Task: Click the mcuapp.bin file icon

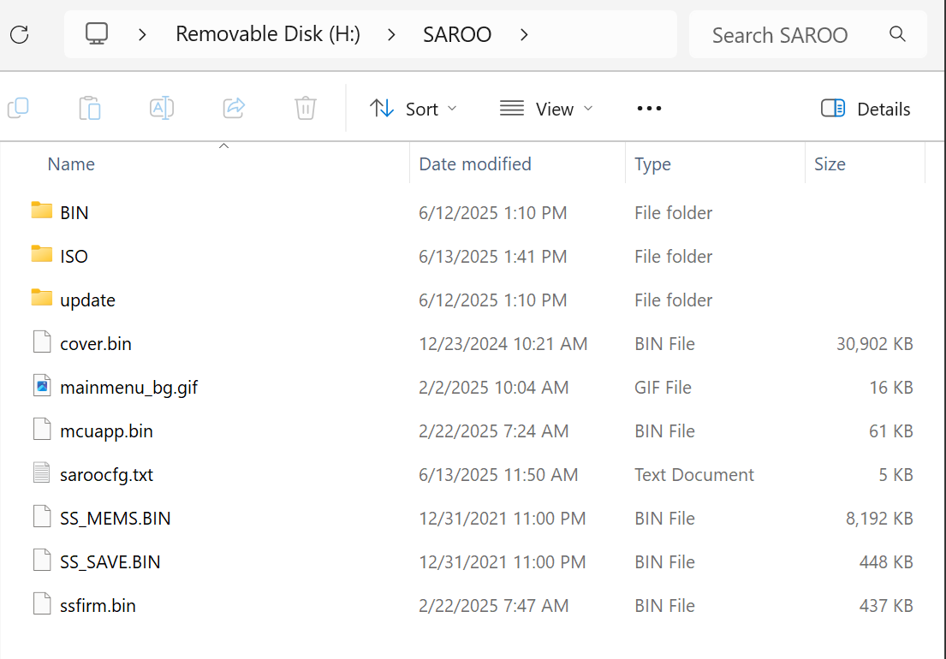Action: (42, 430)
